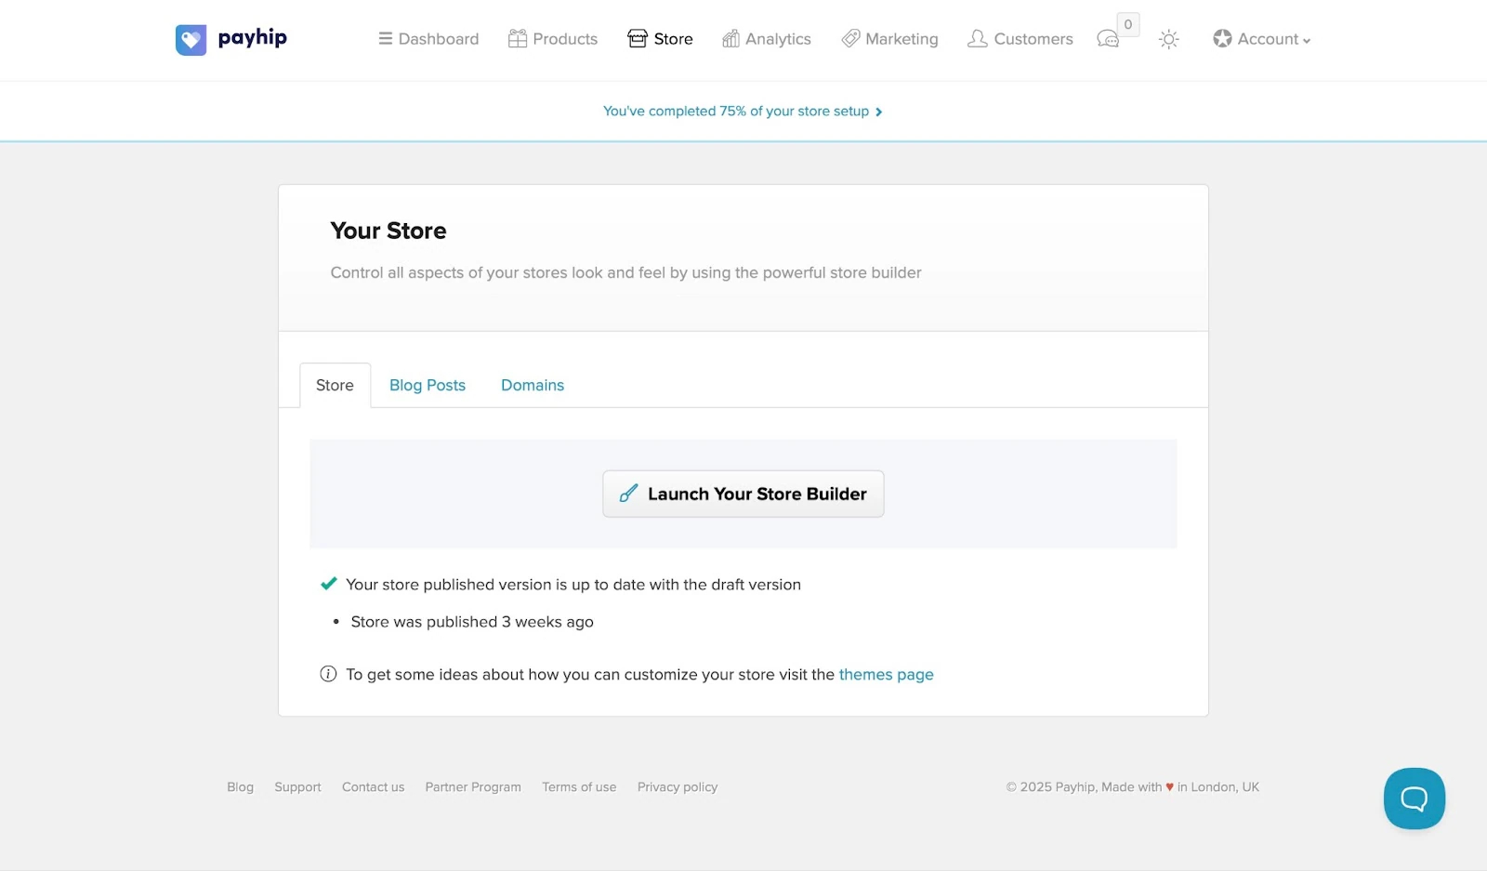
Task: Select the Store tab
Action: pyautogui.click(x=335, y=385)
